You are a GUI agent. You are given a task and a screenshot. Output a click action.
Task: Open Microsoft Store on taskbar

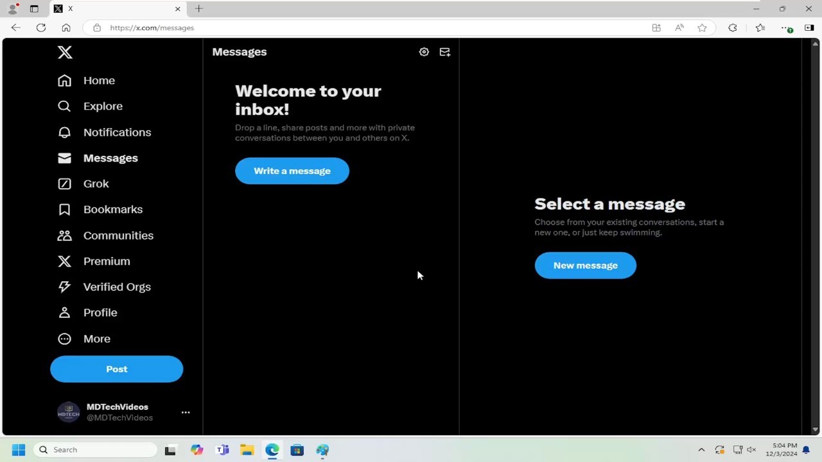tap(297, 450)
